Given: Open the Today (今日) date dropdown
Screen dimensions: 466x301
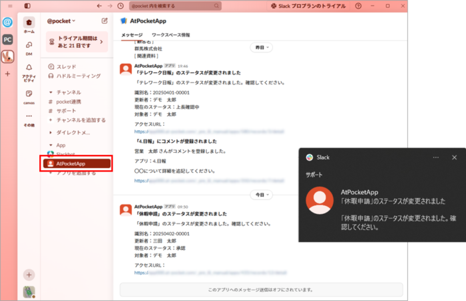Looking at the screenshot, I should click(x=262, y=195).
